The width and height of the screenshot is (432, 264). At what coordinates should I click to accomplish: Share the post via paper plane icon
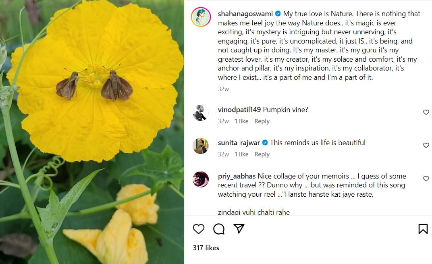[x=239, y=229]
